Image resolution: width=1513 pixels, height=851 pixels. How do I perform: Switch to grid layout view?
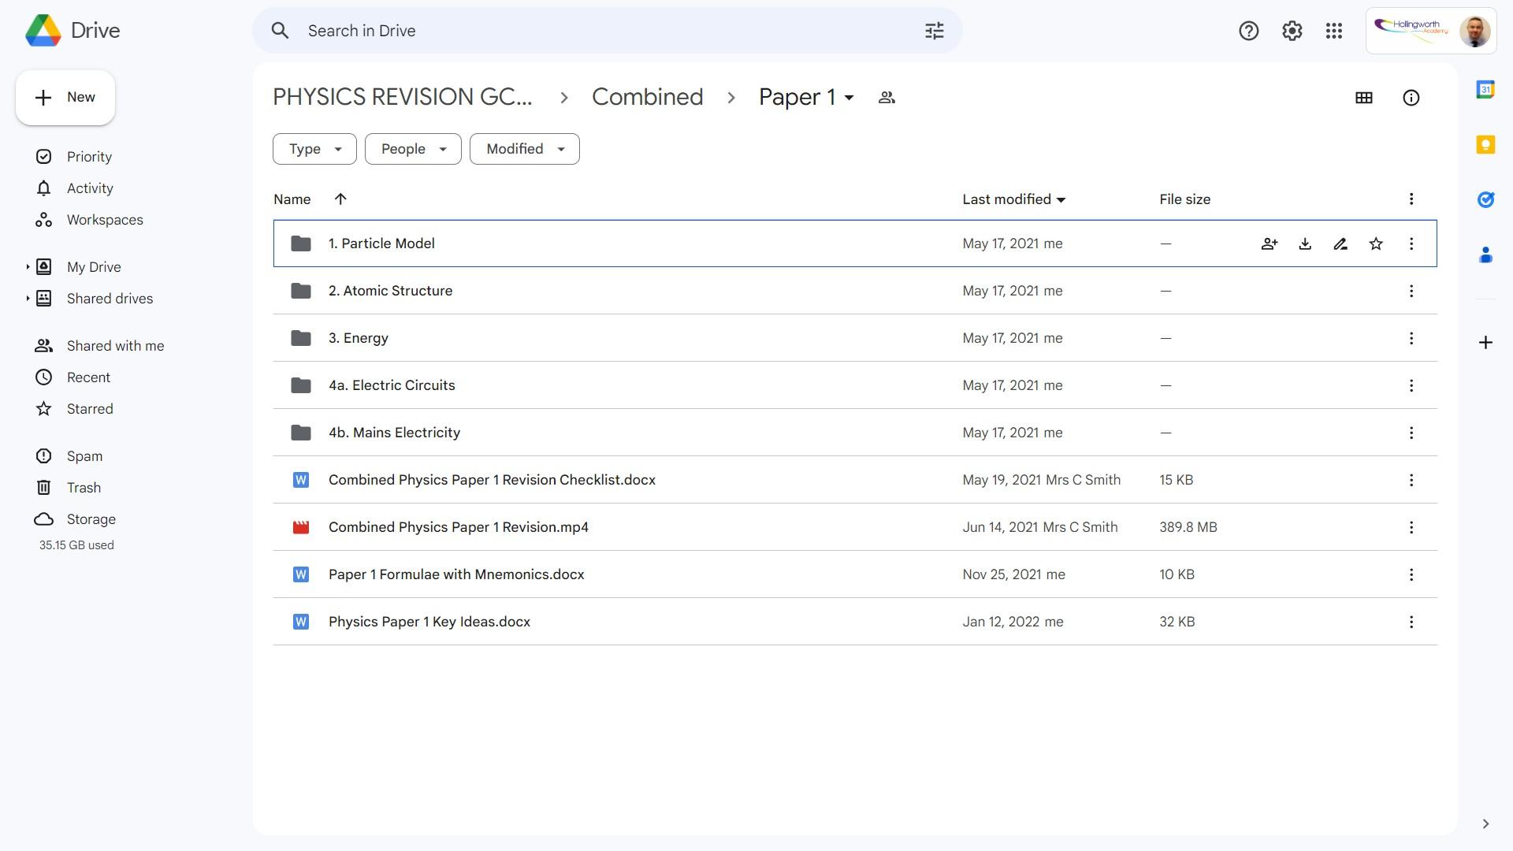(1363, 98)
